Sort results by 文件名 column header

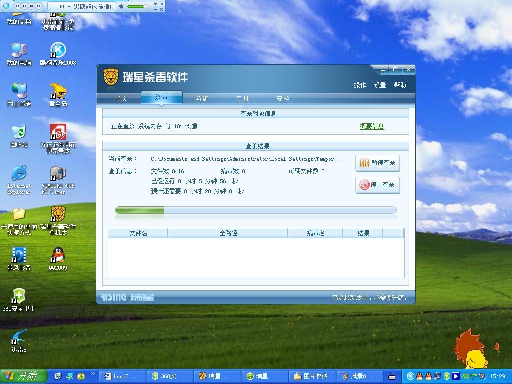coord(138,233)
